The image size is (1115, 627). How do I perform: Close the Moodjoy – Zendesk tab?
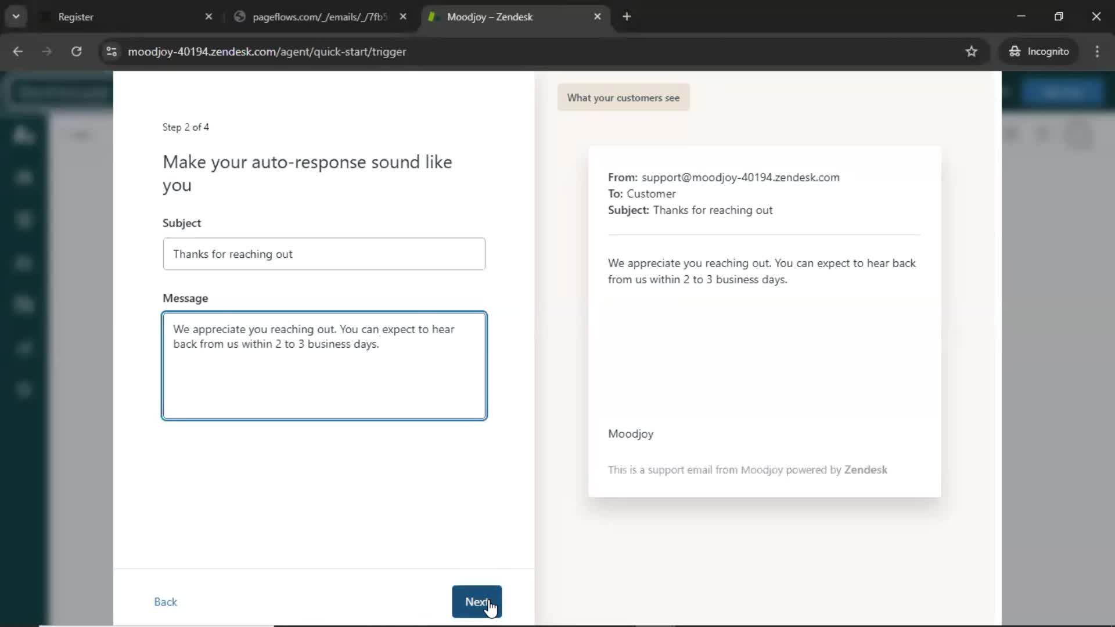click(597, 17)
